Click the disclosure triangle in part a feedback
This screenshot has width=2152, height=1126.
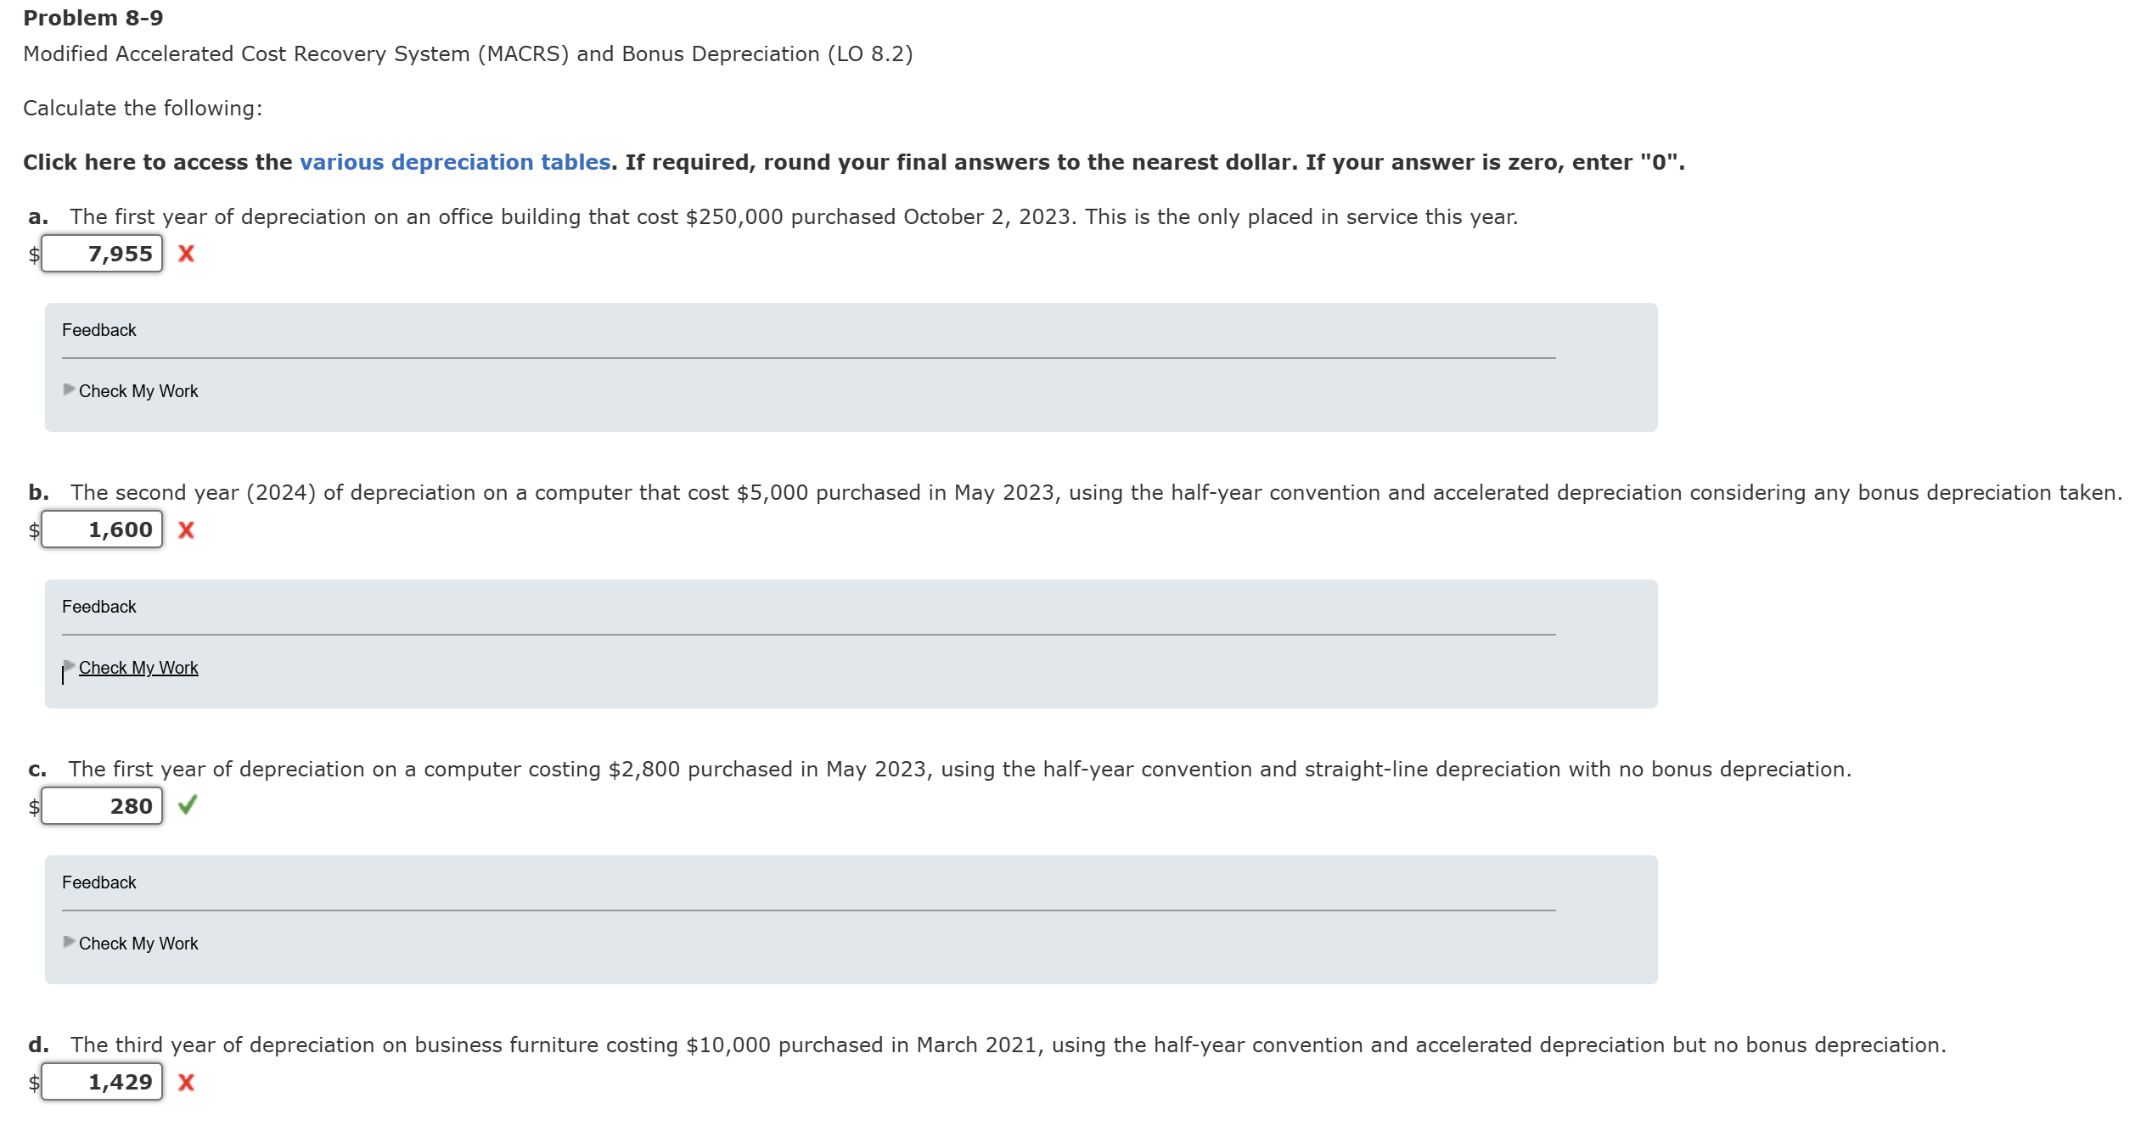point(69,389)
